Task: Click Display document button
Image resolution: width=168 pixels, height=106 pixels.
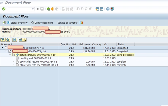Action: point(42,23)
